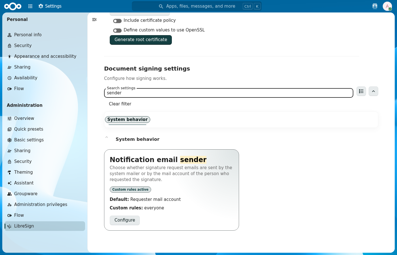
Task: Open LibreSign administration page
Action: pyautogui.click(x=45, y=226)
